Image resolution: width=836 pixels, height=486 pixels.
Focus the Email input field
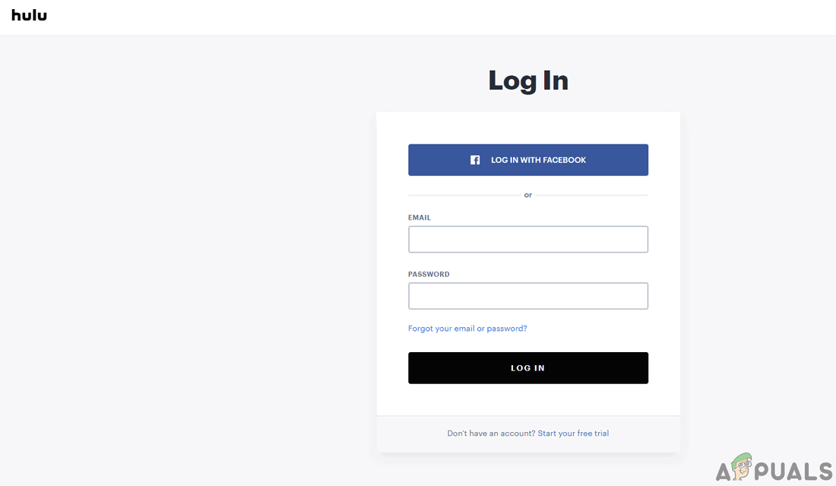pyautogui.click(x=527, y=240)
